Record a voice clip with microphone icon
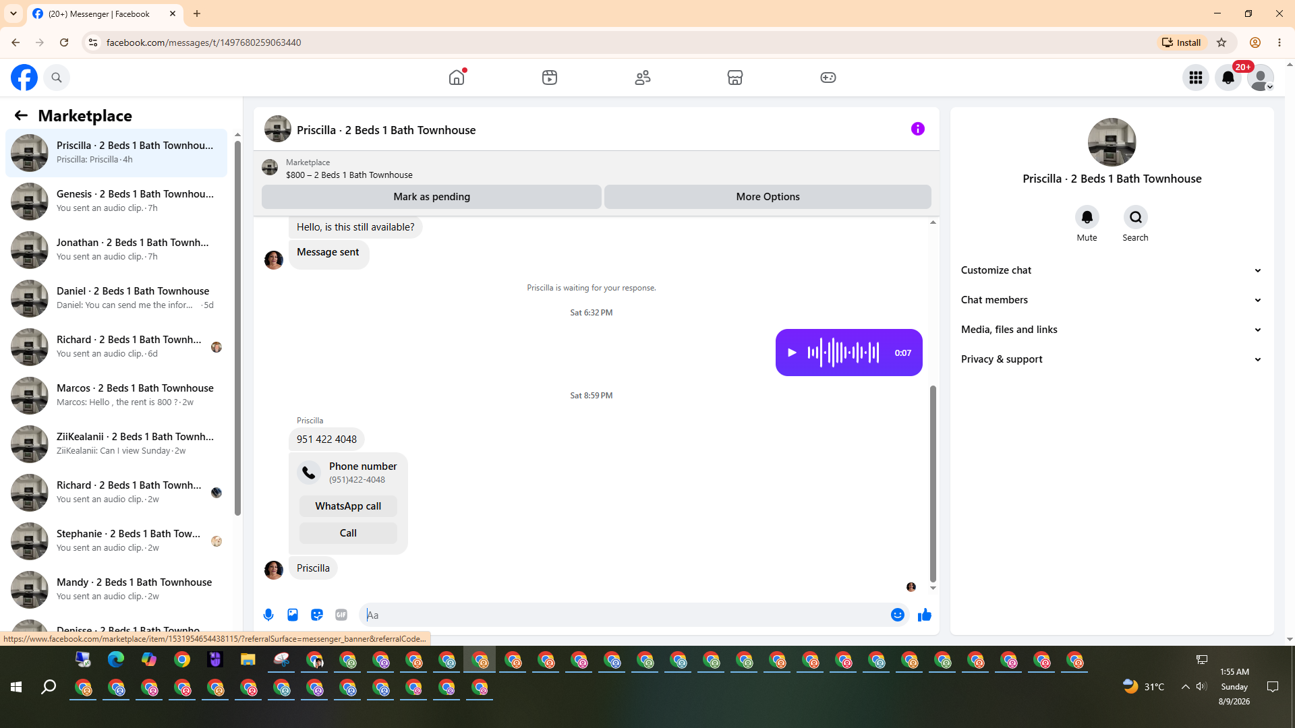This screenshot has width=1295, height=728. pyautogui.click(x=268, y=615)
